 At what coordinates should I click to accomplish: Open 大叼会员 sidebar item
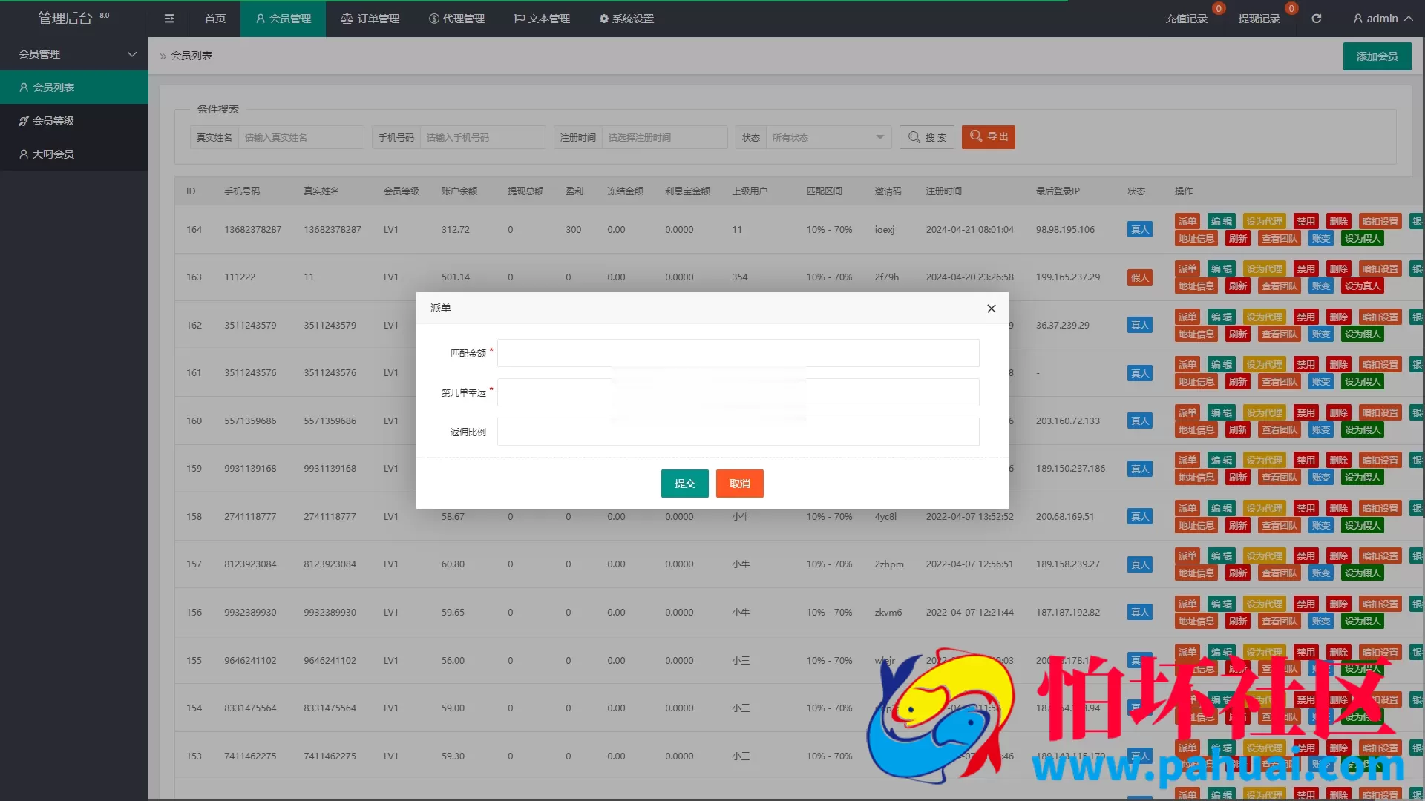[53, 154]
